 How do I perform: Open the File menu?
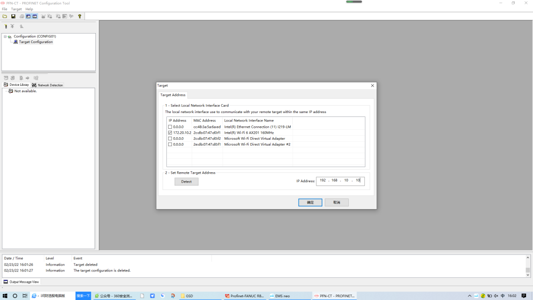(4, 9)
